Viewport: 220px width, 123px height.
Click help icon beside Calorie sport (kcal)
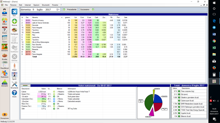coord(179,100)
